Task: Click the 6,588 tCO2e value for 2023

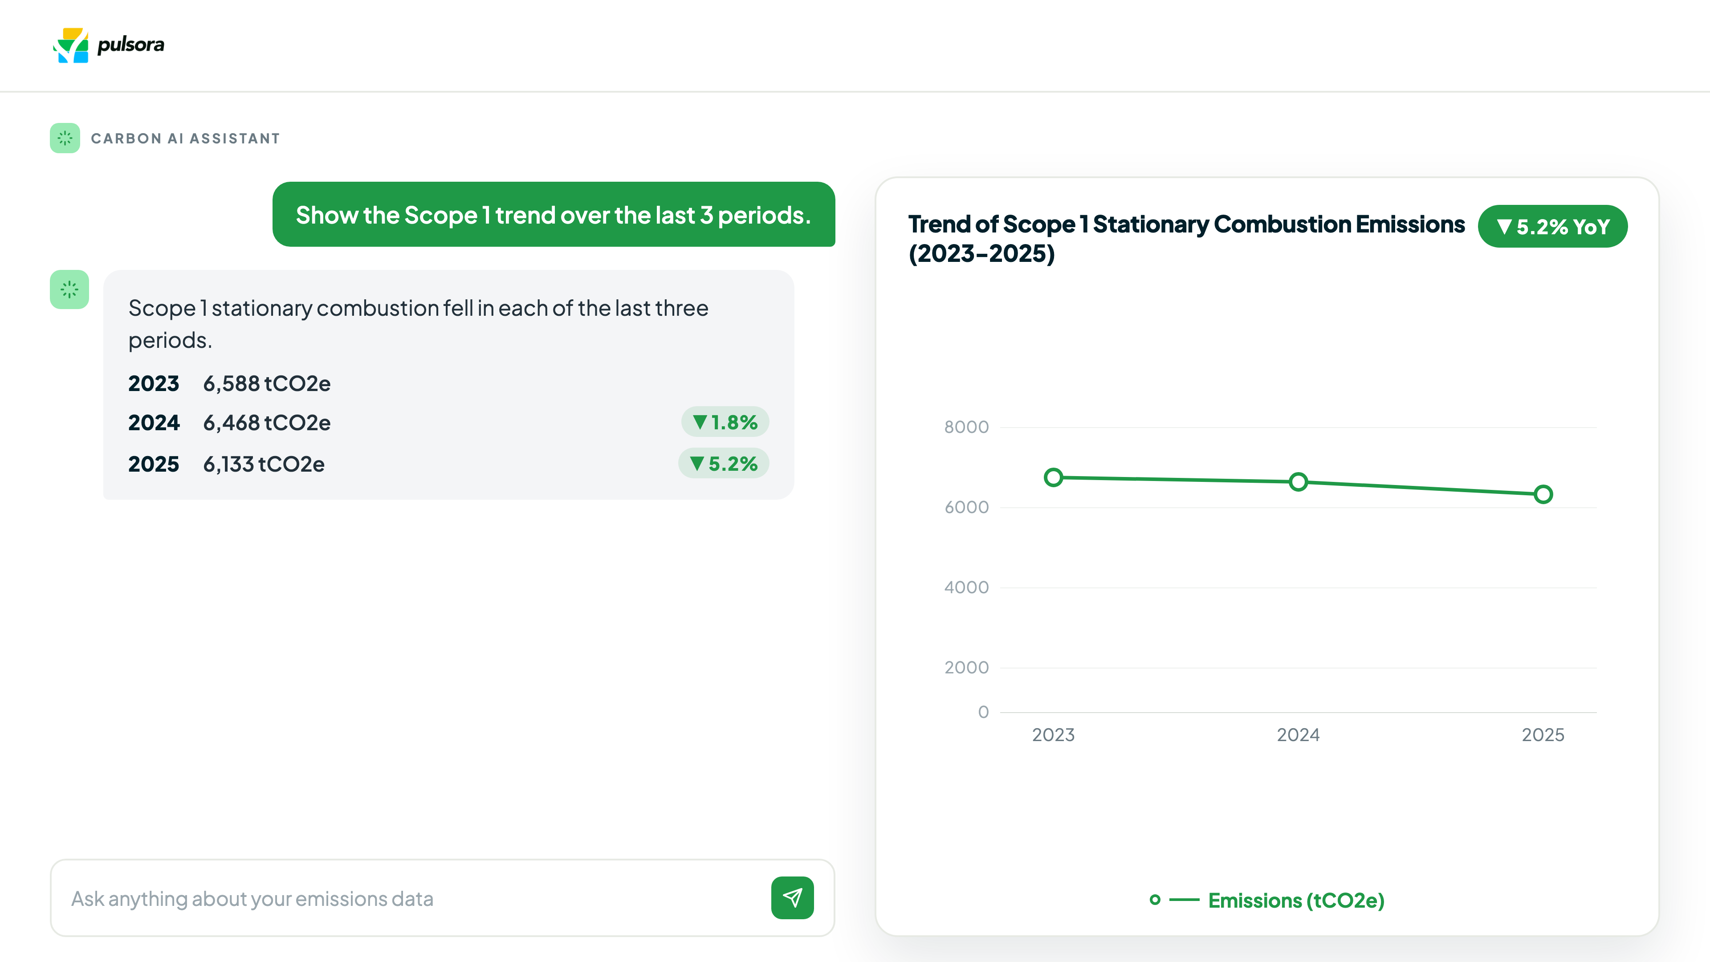Action: pos(267,383)
